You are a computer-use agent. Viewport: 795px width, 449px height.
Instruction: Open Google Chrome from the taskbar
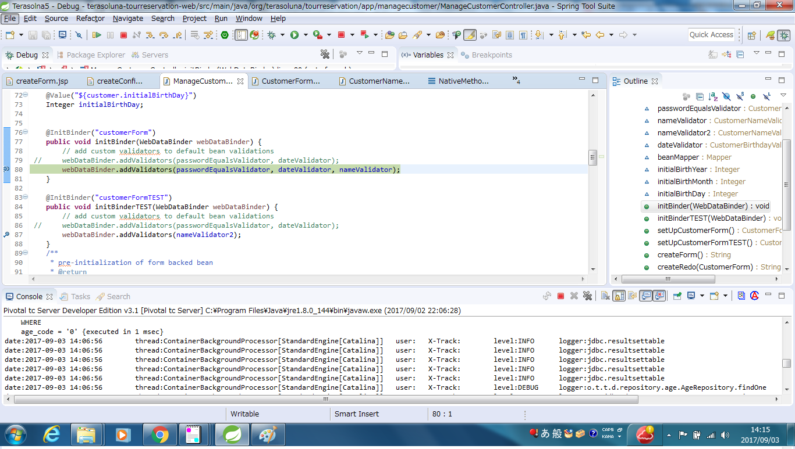[x=159, y=434]
